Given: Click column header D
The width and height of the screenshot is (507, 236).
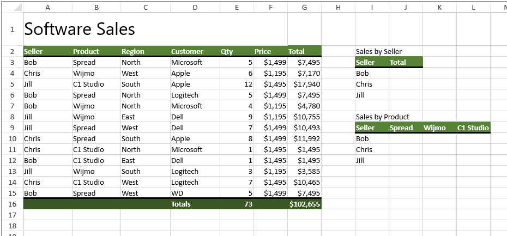Looking at the screenshot, I should click(195, 7).
